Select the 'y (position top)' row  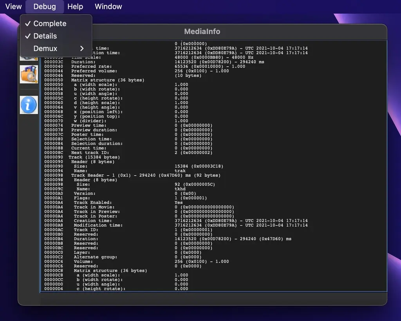click(116, 116)
